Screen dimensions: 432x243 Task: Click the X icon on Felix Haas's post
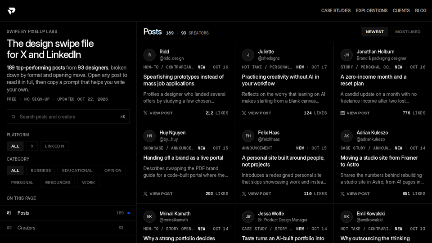244,193
